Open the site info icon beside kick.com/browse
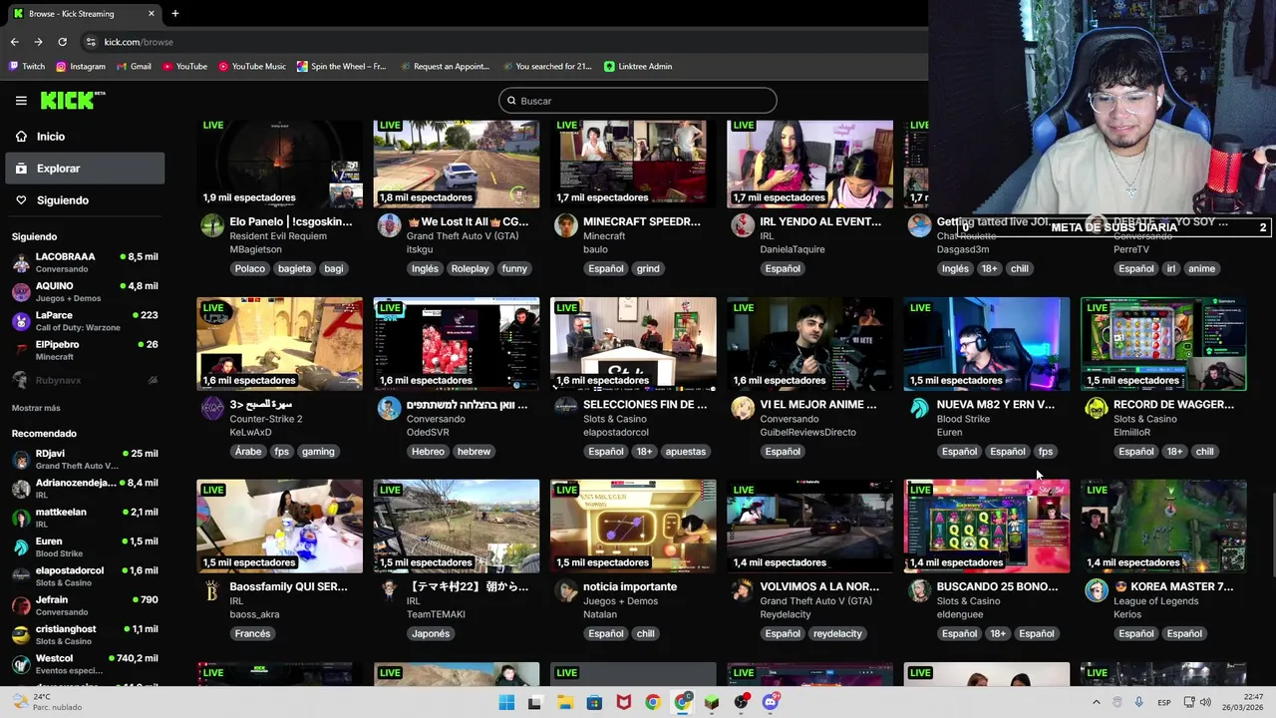 click(91, 42)
